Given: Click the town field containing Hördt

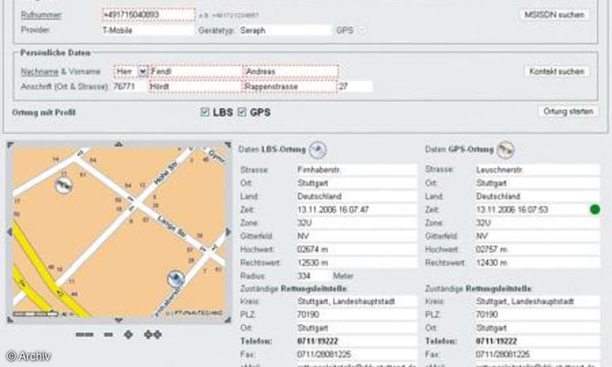Looking at the screenshot, I should pyautogui.click(x=195, y=87).
